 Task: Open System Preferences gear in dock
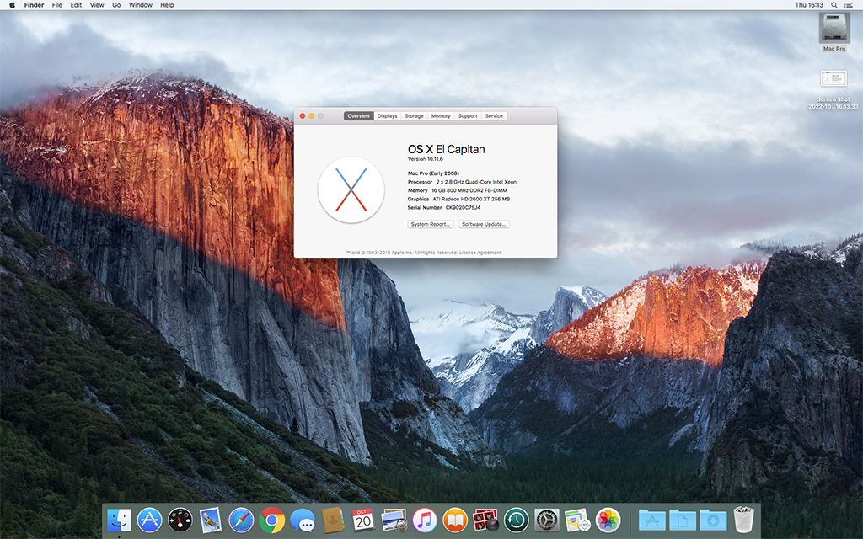[546, 520]
